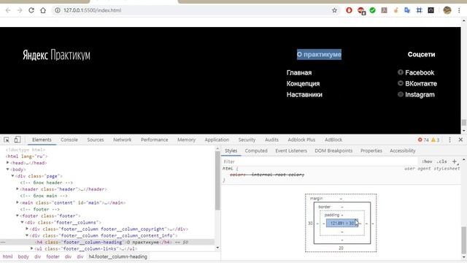Go back with the browser back arrow
Image resolution: width=467 pixels, height=263 pixels.
click(8, 10)
